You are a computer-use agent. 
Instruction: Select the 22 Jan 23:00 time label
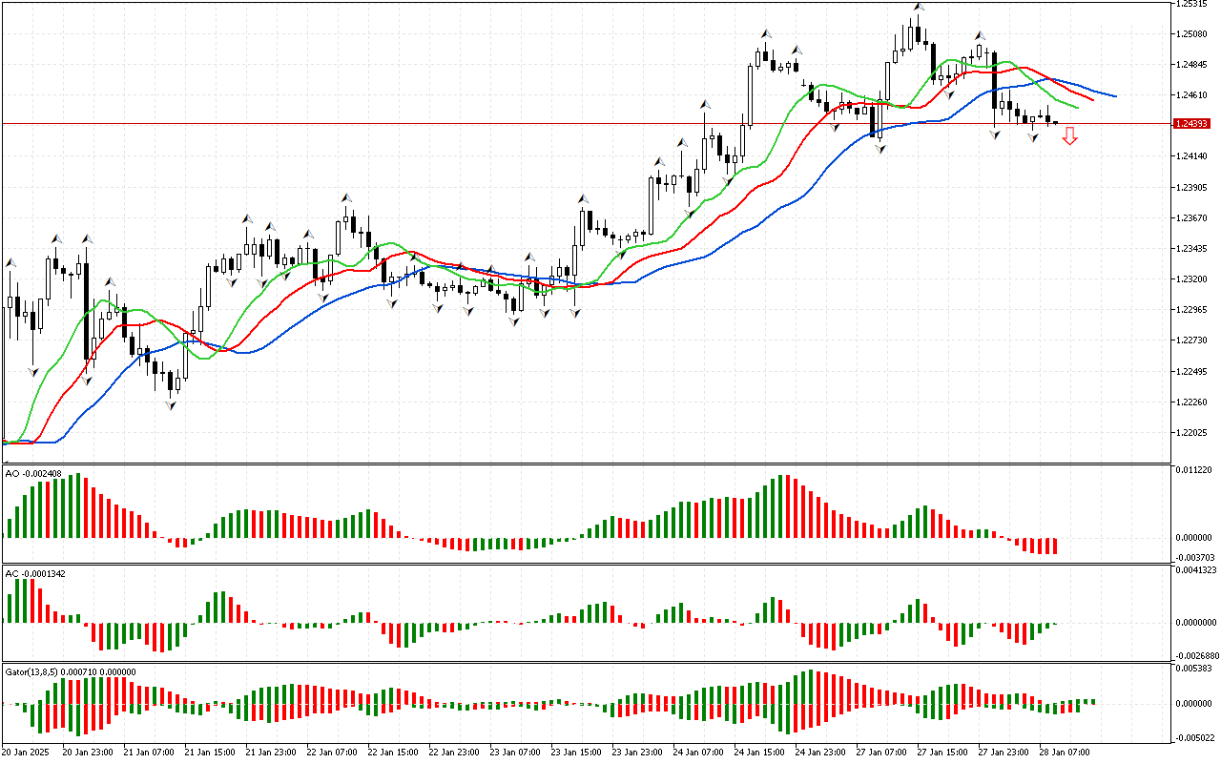pyautogui.click(x=454, y=752)
